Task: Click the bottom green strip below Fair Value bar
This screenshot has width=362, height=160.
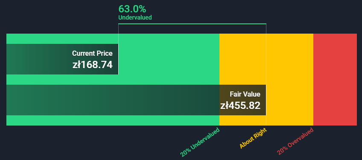Action: pos(113,120)
